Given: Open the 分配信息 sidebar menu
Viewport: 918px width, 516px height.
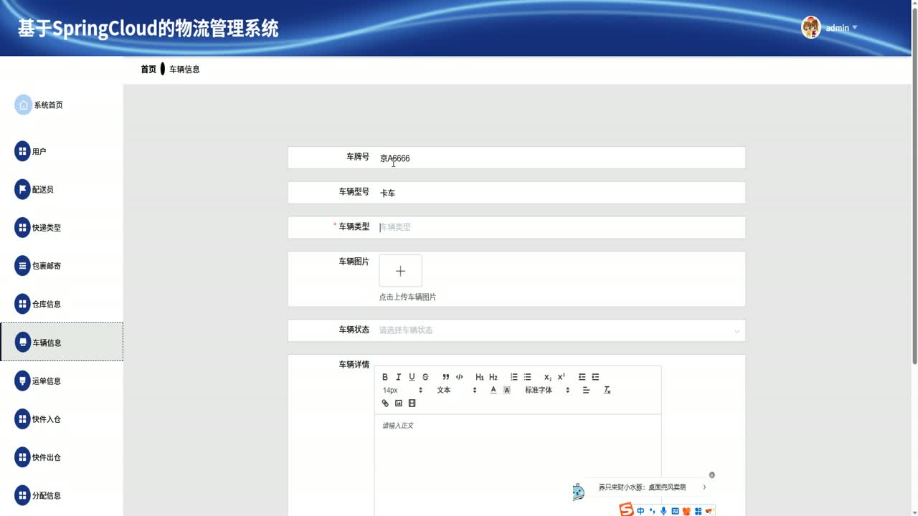Looking at the screenshot, I should pos(61,495).
